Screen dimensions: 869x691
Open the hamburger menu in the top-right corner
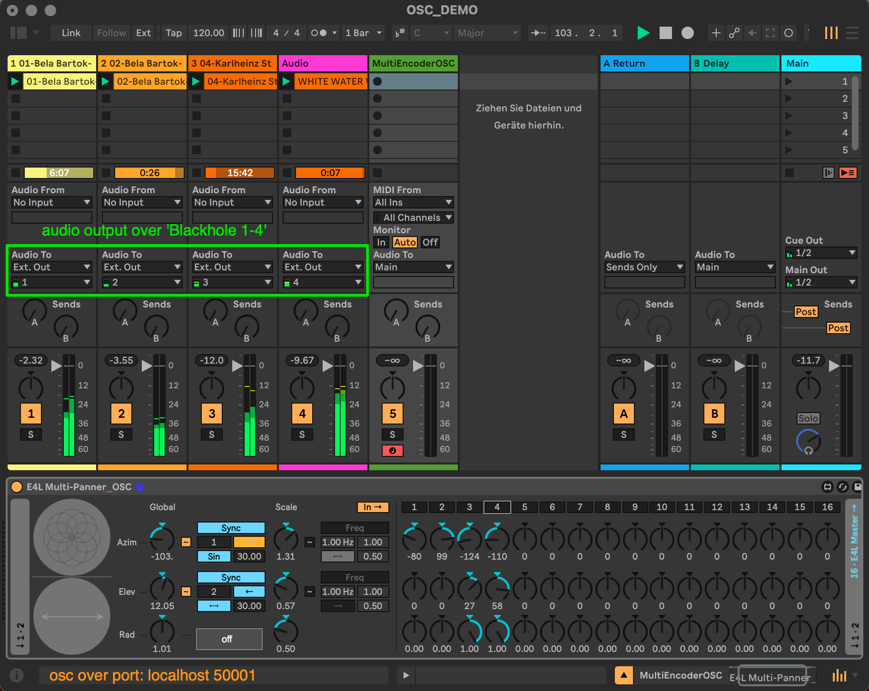(x=853, y=33)
